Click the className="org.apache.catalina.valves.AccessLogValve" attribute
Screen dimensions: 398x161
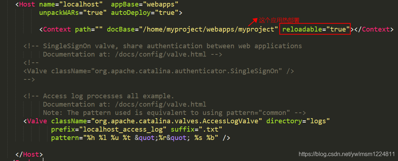coord(156,121)
